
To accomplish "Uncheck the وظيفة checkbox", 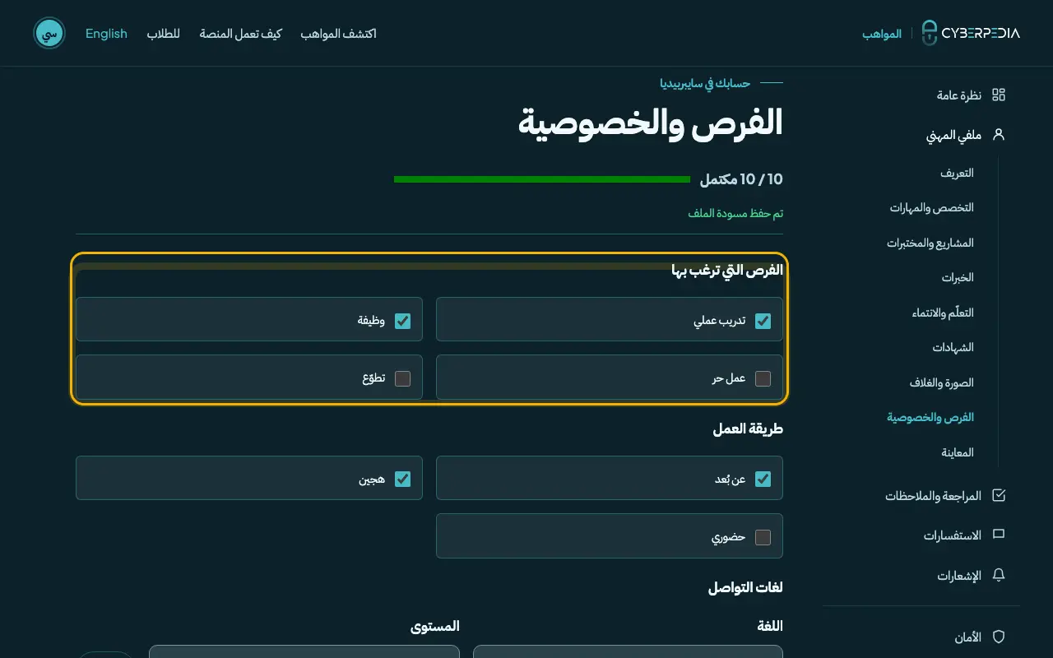I will (402, 321).
